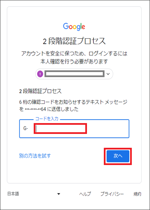Image resolution: width=150 pixels, height=210 pixels.
Task: Click the 次へ button
Action: [118, 156]
